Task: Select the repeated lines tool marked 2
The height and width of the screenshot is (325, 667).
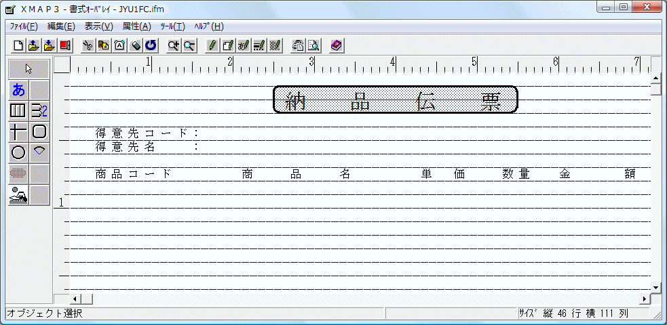Action: point(39,111)
